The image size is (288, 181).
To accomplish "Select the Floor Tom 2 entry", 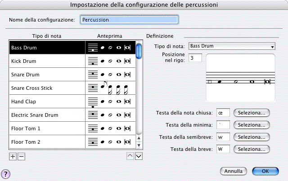I will click(x=47, y=142).
